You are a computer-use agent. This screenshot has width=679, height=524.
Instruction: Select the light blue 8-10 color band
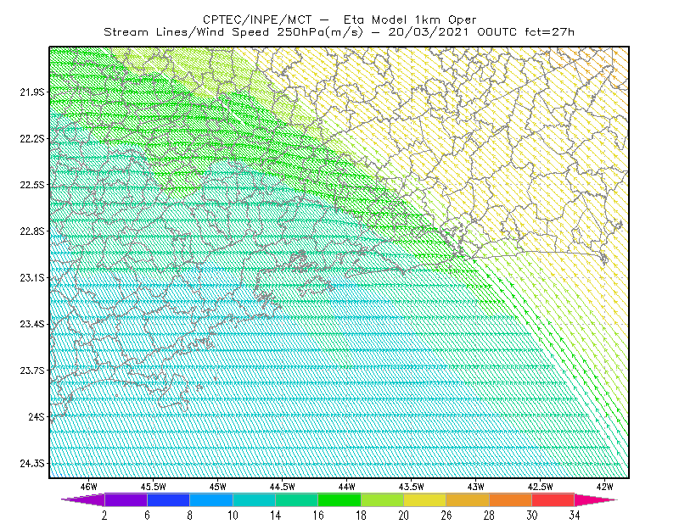pos(211,499)
